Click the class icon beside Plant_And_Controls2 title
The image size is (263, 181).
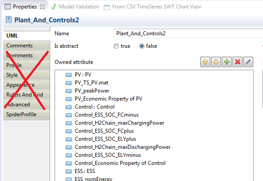point(8,20)
